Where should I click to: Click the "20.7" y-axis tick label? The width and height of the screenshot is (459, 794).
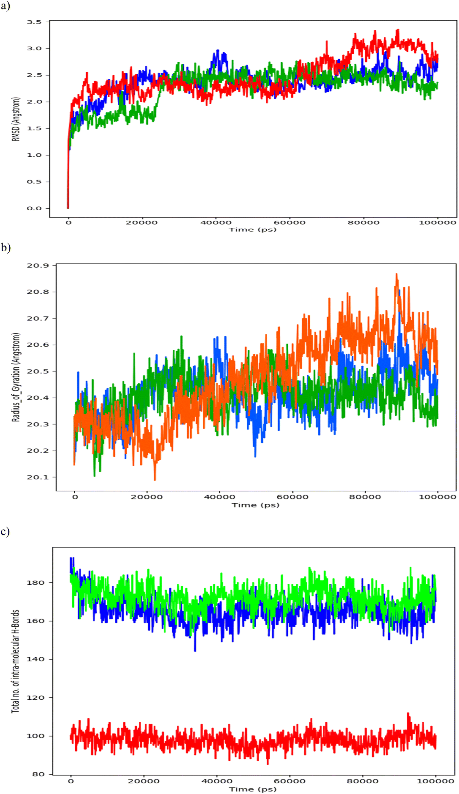(x=38, y=319)
